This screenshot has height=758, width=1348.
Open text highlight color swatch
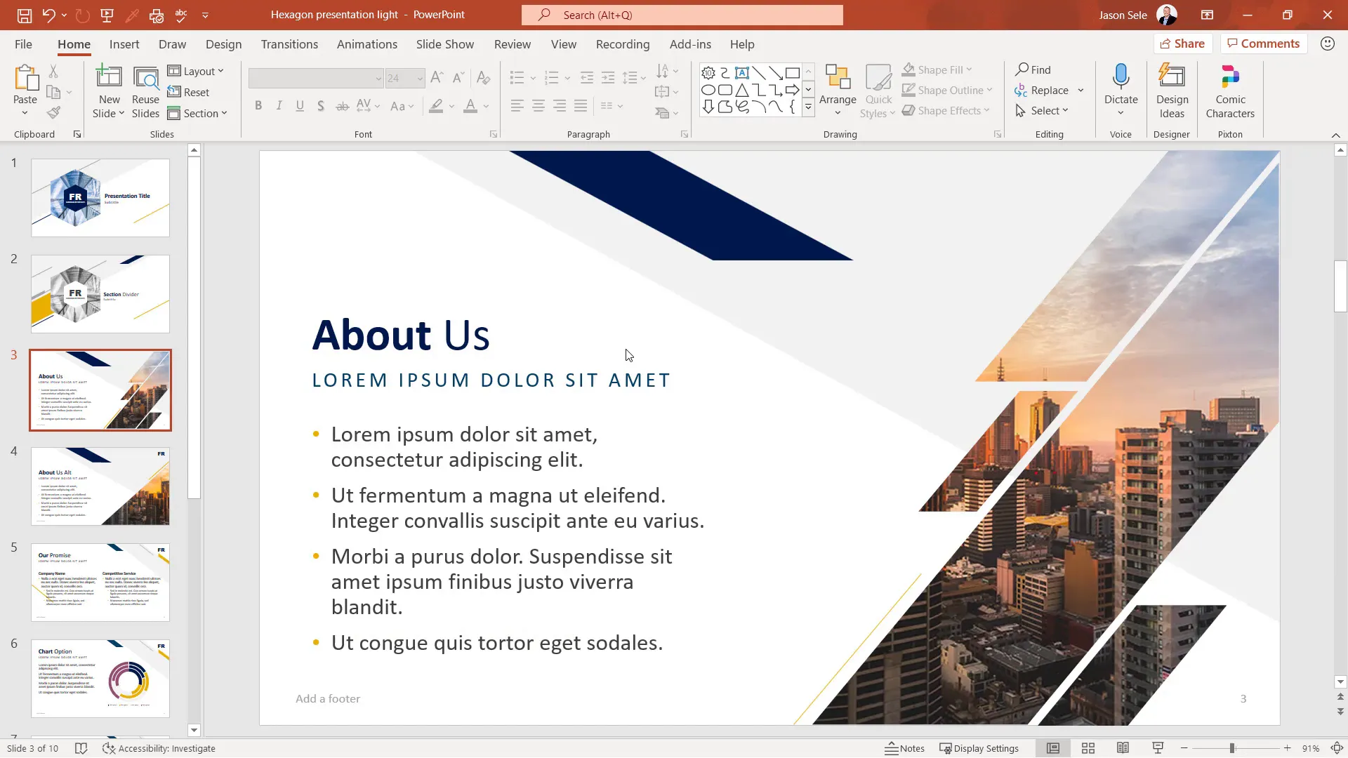(436, 106)
